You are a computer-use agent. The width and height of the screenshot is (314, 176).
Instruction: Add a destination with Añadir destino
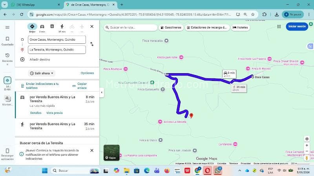pos(40,59)
